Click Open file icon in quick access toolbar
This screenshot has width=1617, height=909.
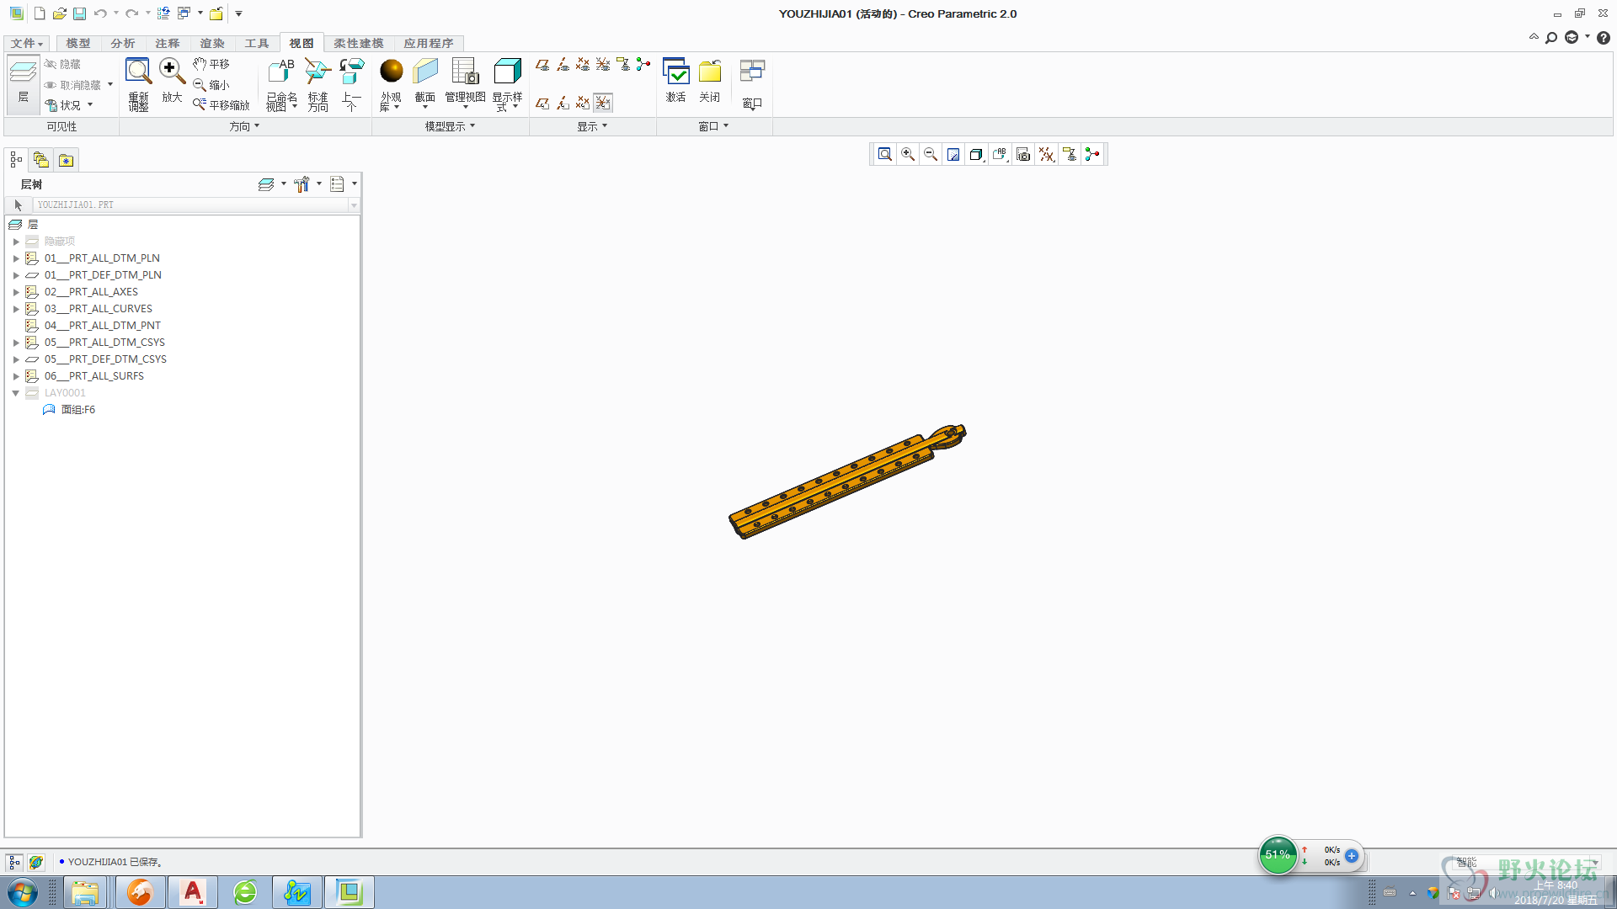[59, 13]
